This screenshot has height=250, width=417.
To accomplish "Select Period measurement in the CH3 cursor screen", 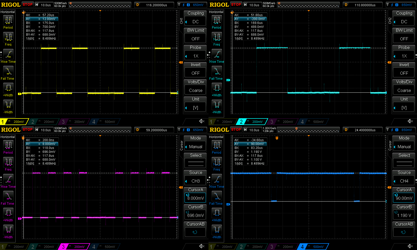I will pos(8,147).
